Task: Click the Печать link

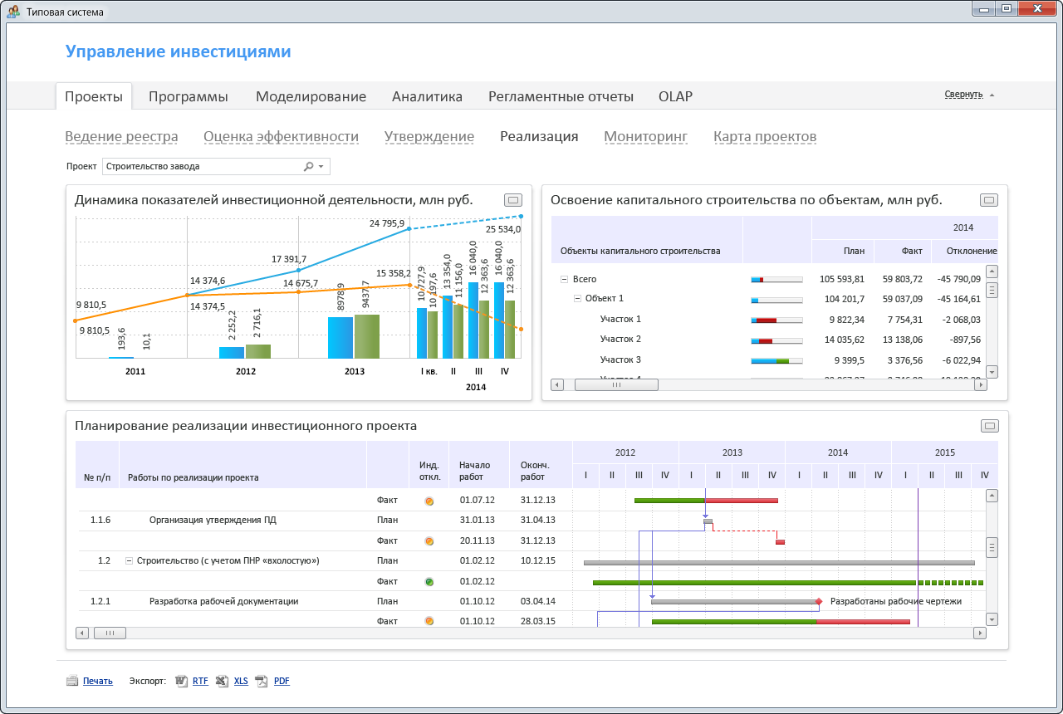Action: click(x=98, y=681)
